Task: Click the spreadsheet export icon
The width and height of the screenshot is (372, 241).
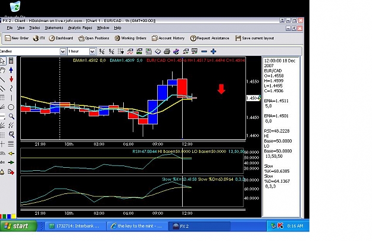Action: pyautogui.click(x=149, y=51)
